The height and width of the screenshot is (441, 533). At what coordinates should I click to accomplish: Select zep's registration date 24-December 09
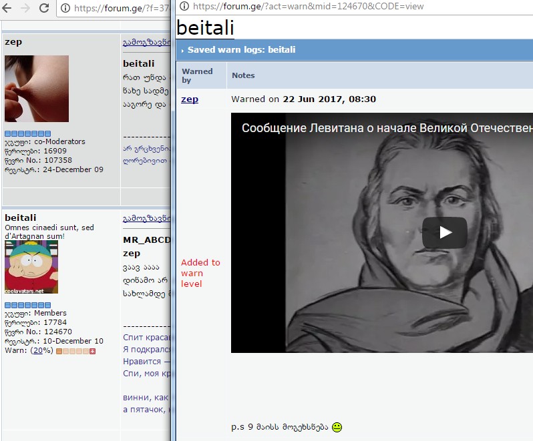(73, 169)
